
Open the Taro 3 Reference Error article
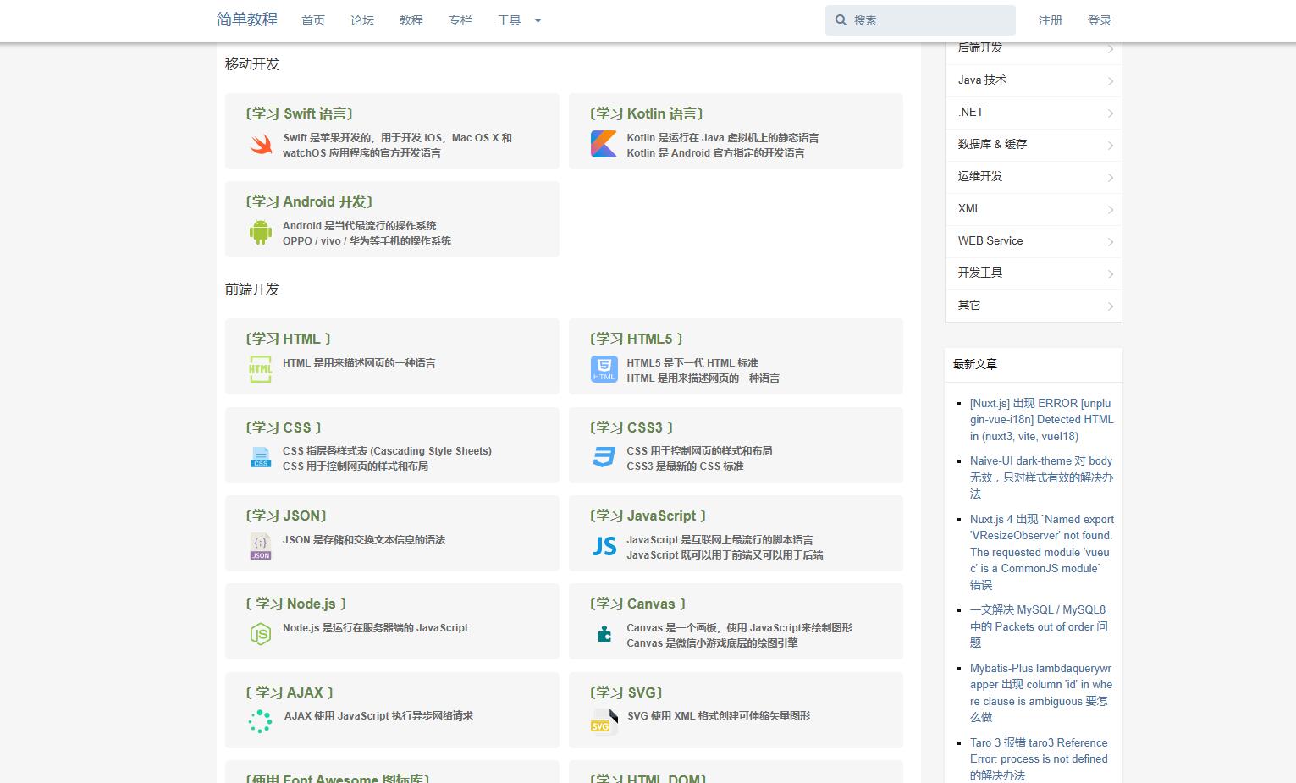coord(1039,758)
